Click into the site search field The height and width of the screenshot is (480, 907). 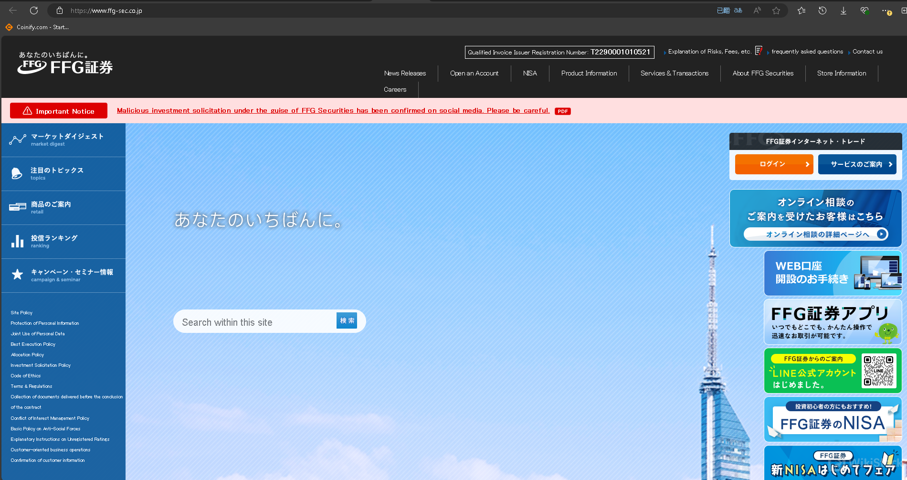(x=255, y=322)
